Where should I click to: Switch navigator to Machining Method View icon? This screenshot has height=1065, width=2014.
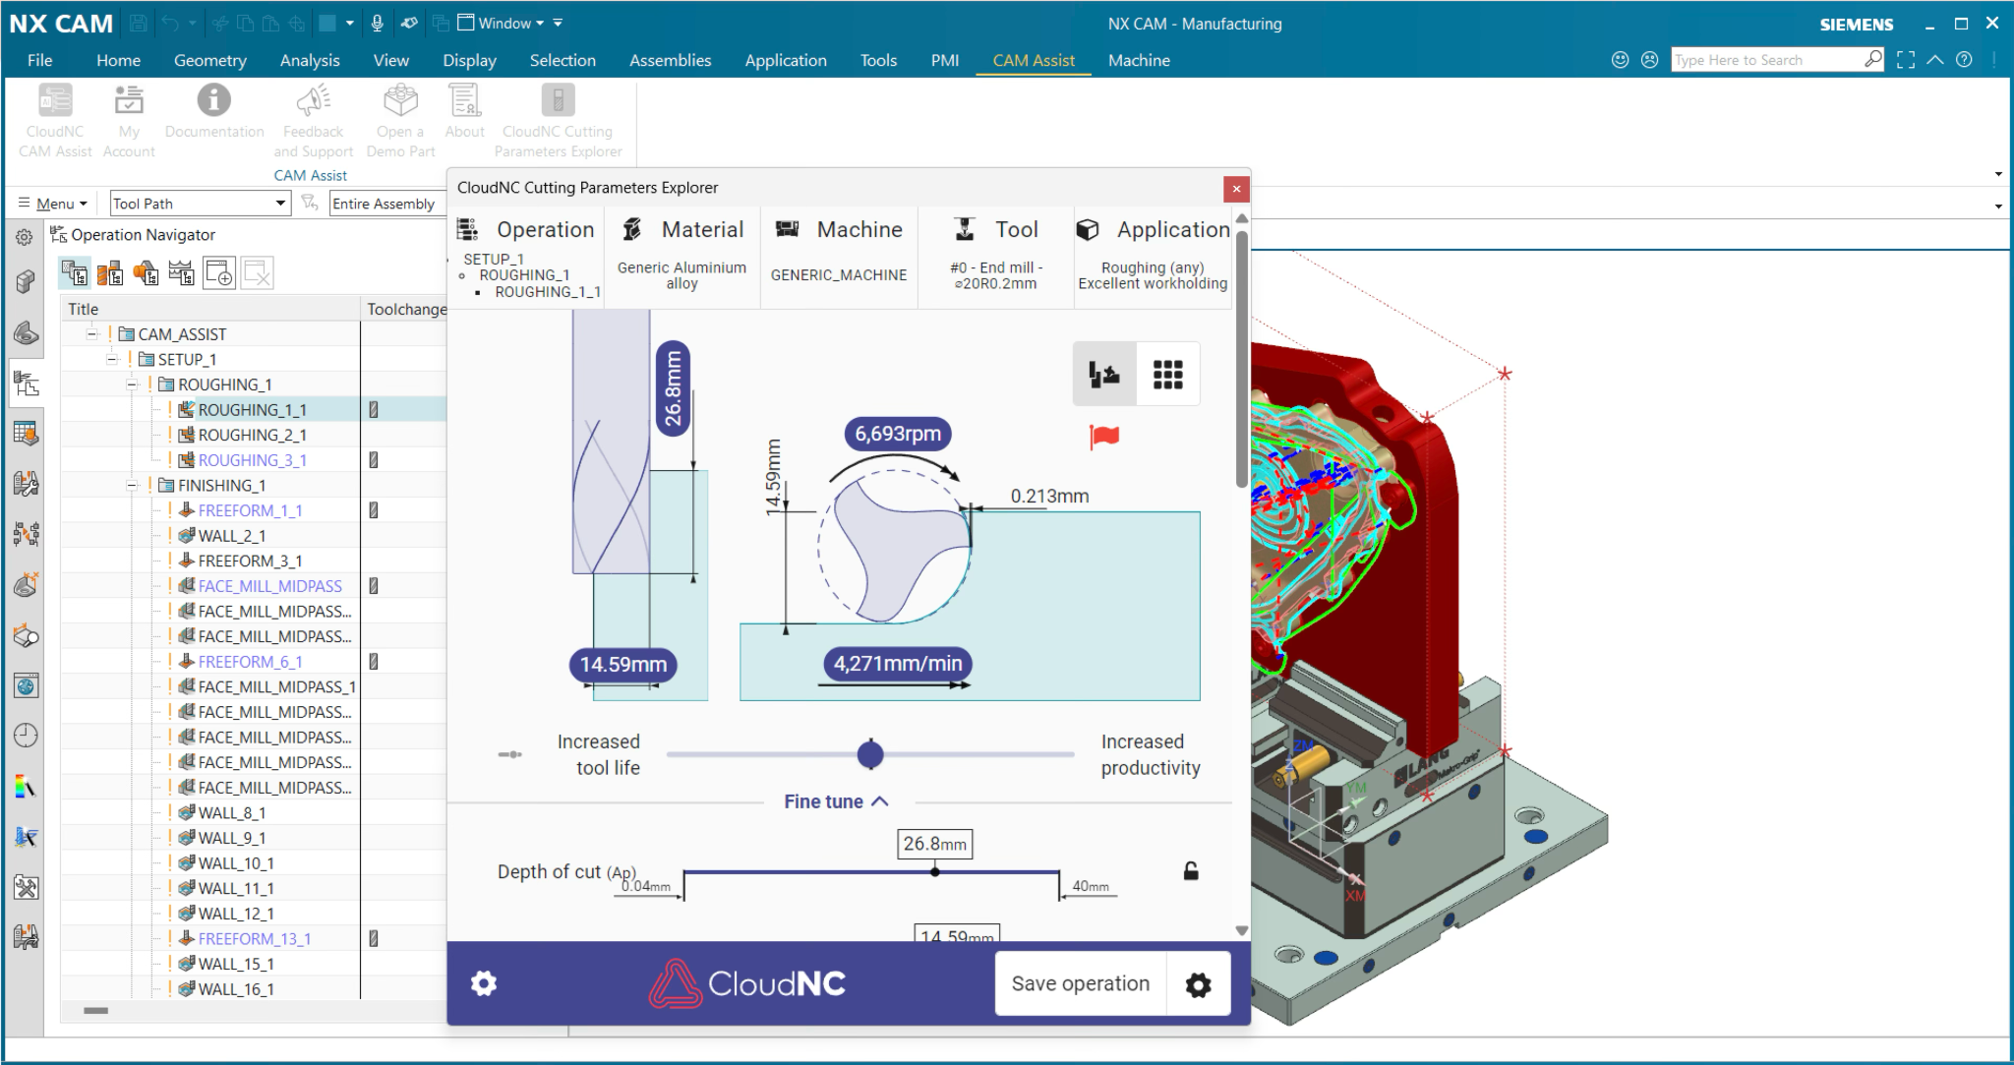click(x=181, y=272)
